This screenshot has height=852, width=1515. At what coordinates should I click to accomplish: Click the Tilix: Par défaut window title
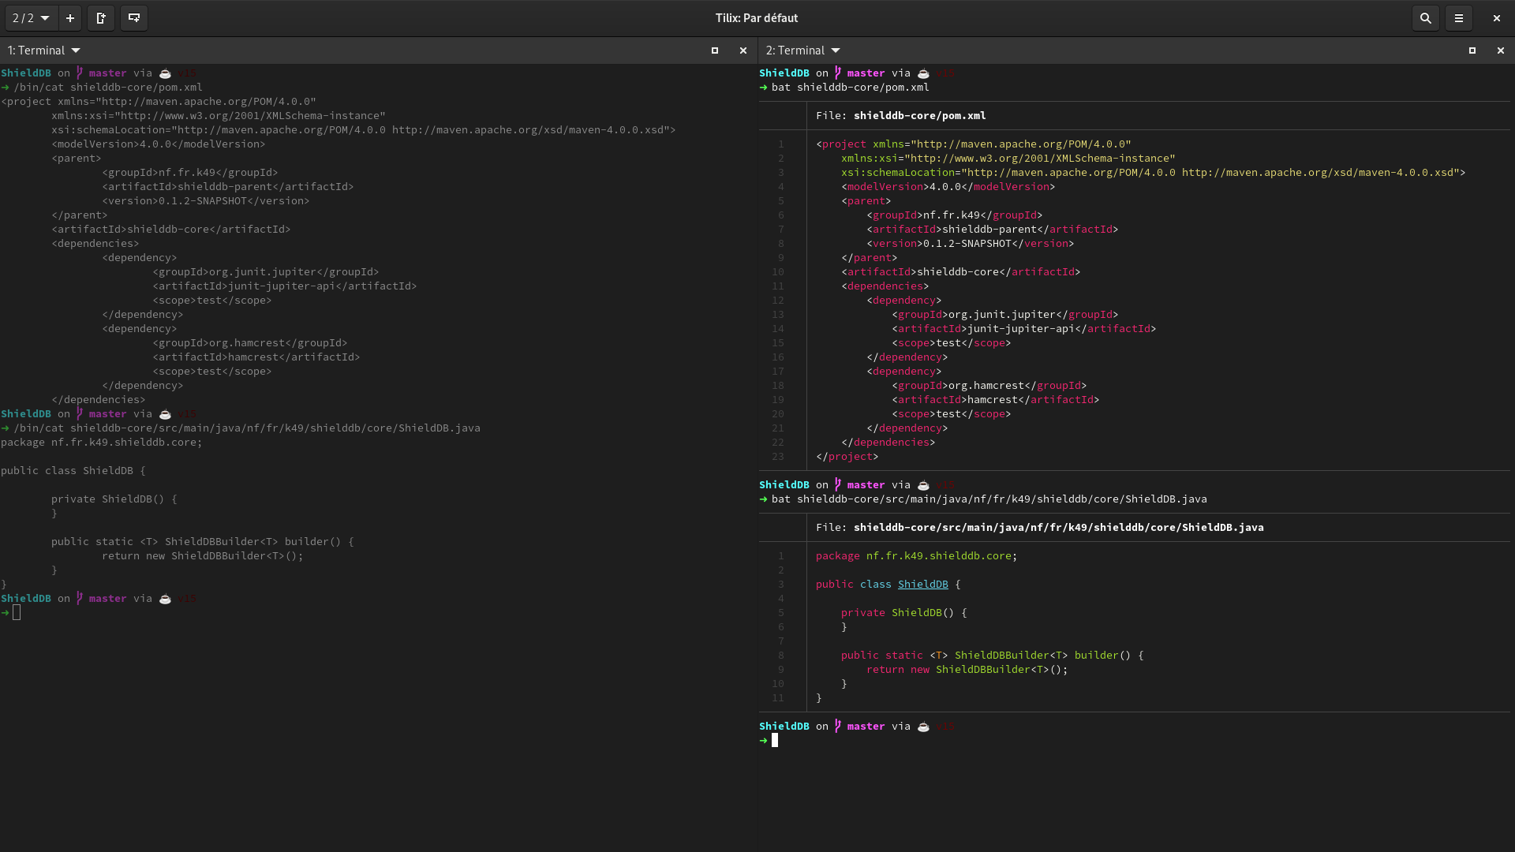pos(756,17)
